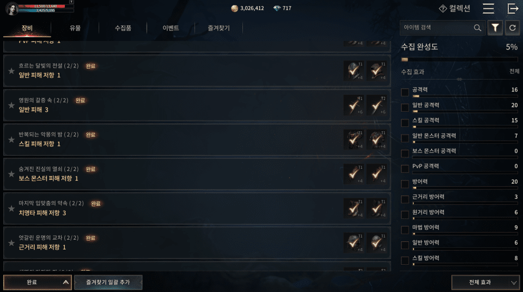523x292 pixels.
Task: Open the 즐겨찾기 tab
Action: point(219,28)
